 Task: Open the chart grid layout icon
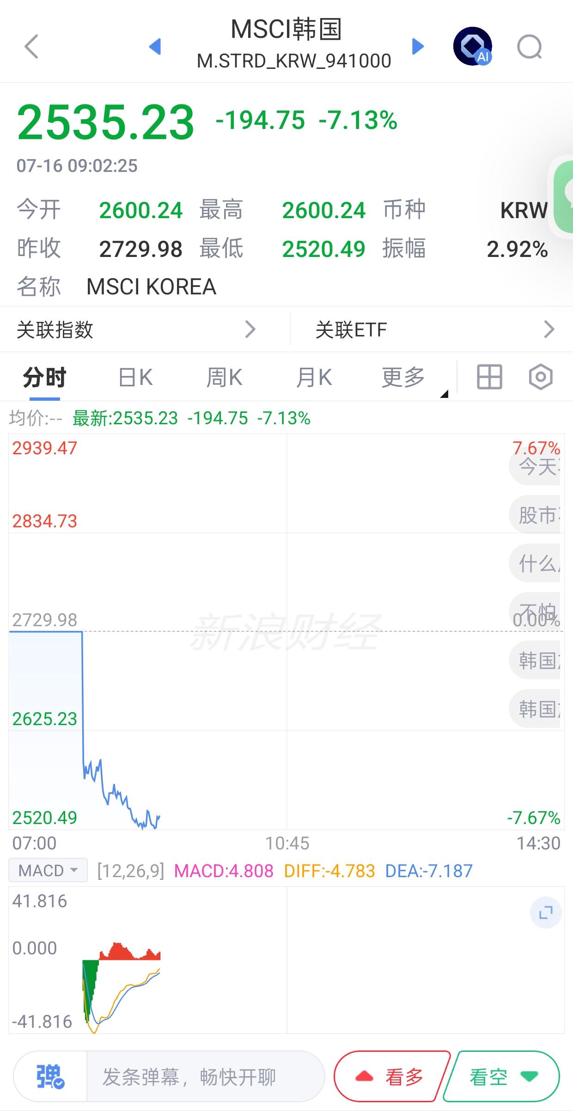(x=489, y=377)
